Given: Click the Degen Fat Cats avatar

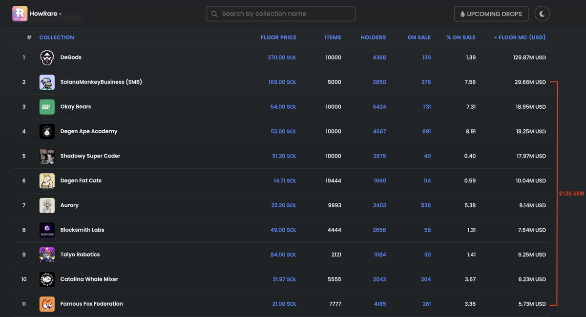Looking at the screenshot, I should click(47, 180).
